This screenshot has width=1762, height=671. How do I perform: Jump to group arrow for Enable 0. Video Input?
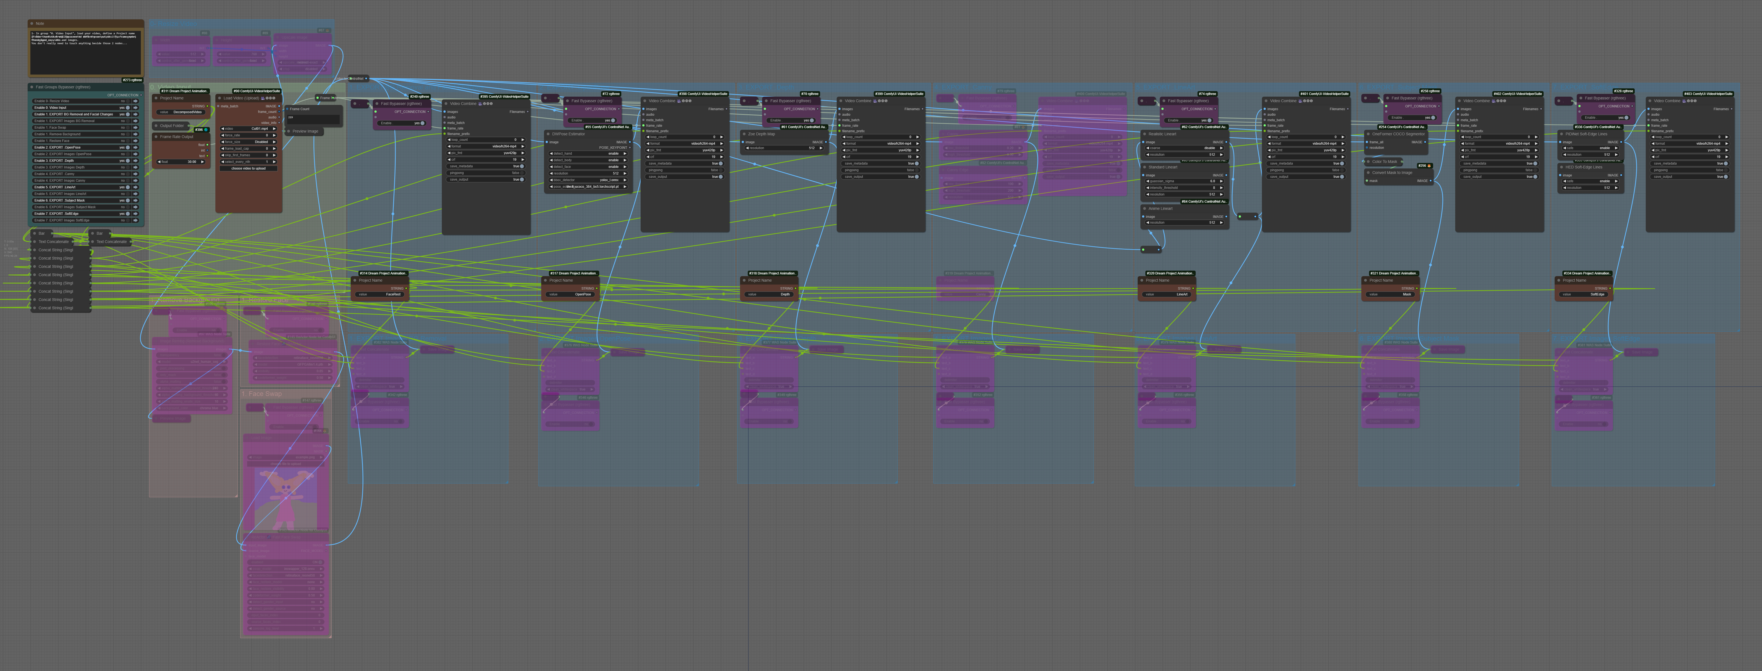pyautogui.click(x=135, y=107)
